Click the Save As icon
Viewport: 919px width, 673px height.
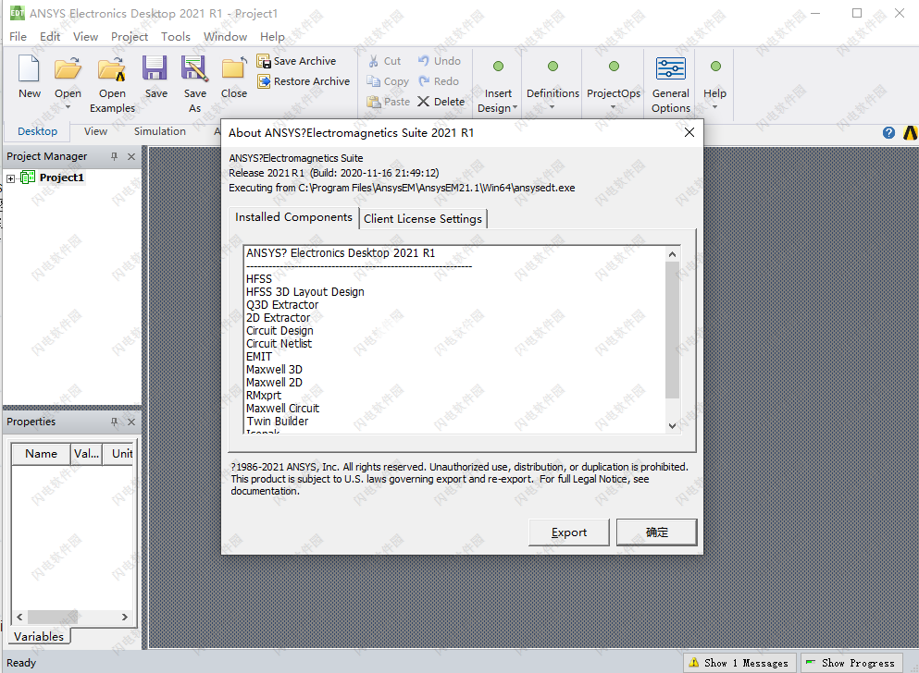click(194, 68)
